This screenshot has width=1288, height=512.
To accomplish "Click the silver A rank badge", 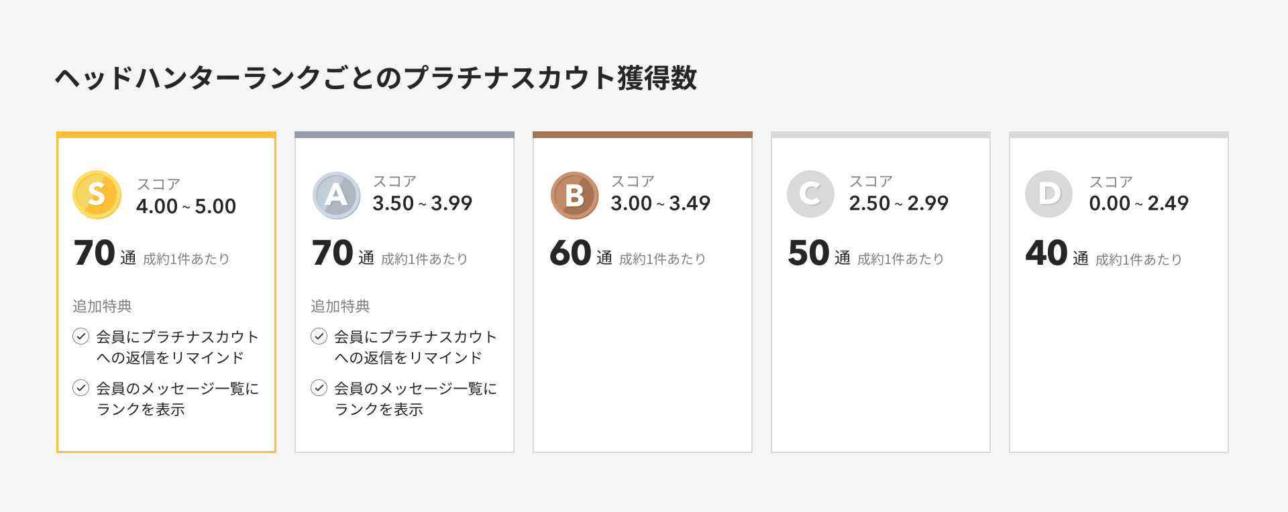I will coord(336,196).
